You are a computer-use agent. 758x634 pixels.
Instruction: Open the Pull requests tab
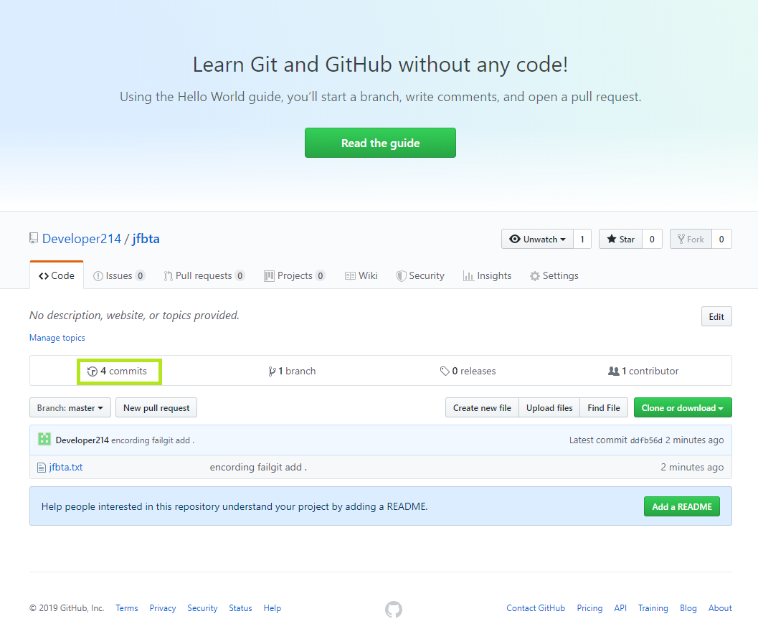pyautogui.click(x=204, y=275)
